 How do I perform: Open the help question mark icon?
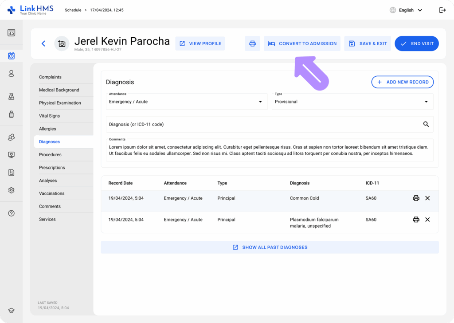(12, 213)
